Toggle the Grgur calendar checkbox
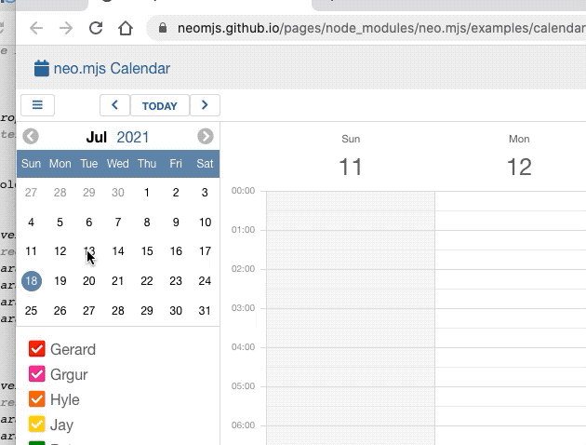Screen dimensions: 586x445 point(36,374)
